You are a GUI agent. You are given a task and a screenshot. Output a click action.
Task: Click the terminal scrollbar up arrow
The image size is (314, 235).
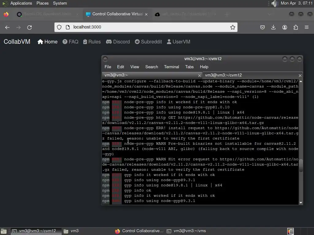[301, 81]
